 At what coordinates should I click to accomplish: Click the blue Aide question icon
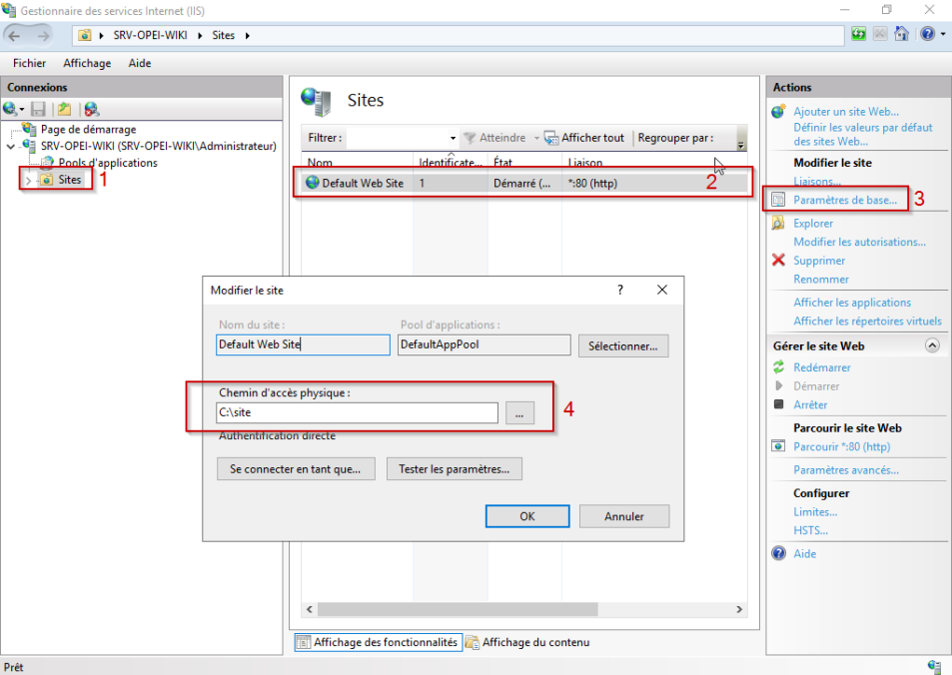click(778, 553)
